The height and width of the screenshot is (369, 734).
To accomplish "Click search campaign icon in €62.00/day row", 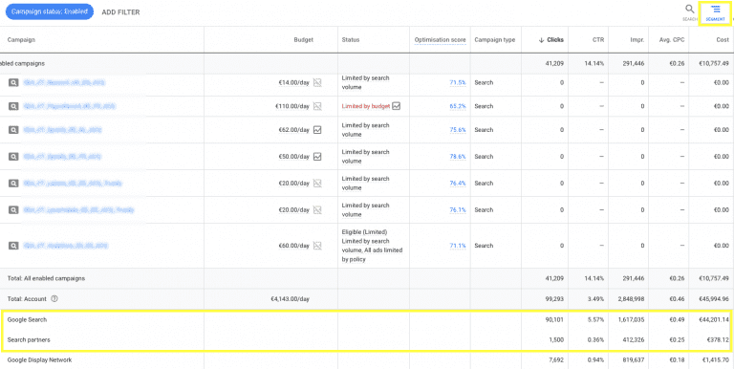I will coord(14,130).
